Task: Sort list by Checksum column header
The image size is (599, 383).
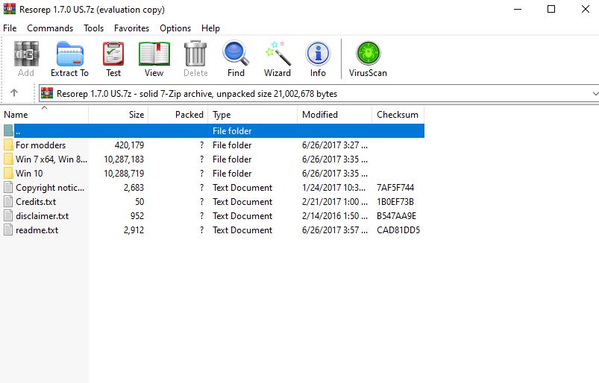Action: tap(398, 115)
